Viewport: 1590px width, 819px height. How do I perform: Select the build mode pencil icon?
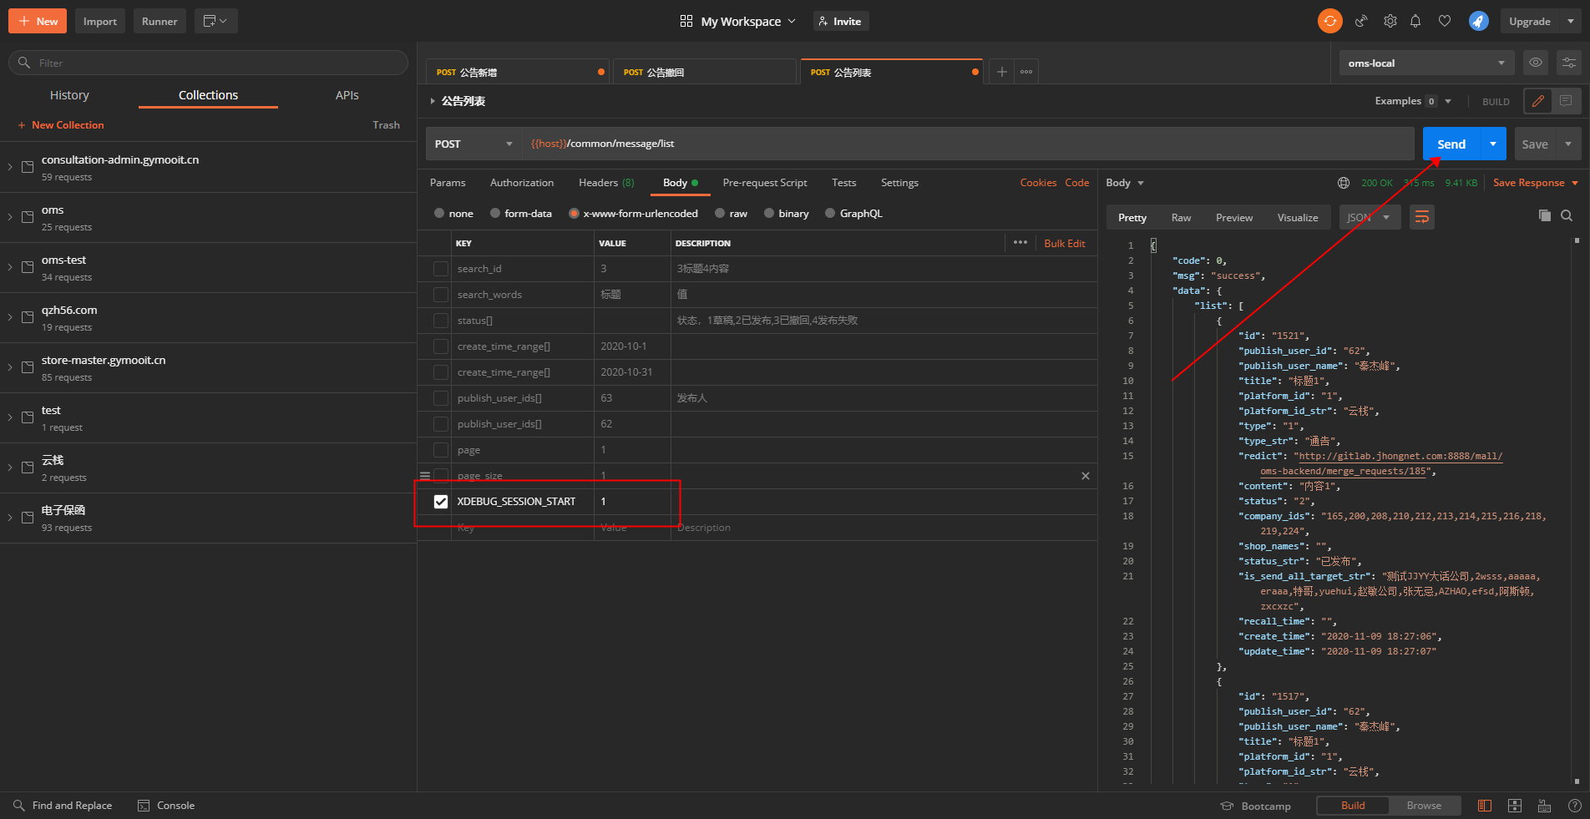(1538, 101)
